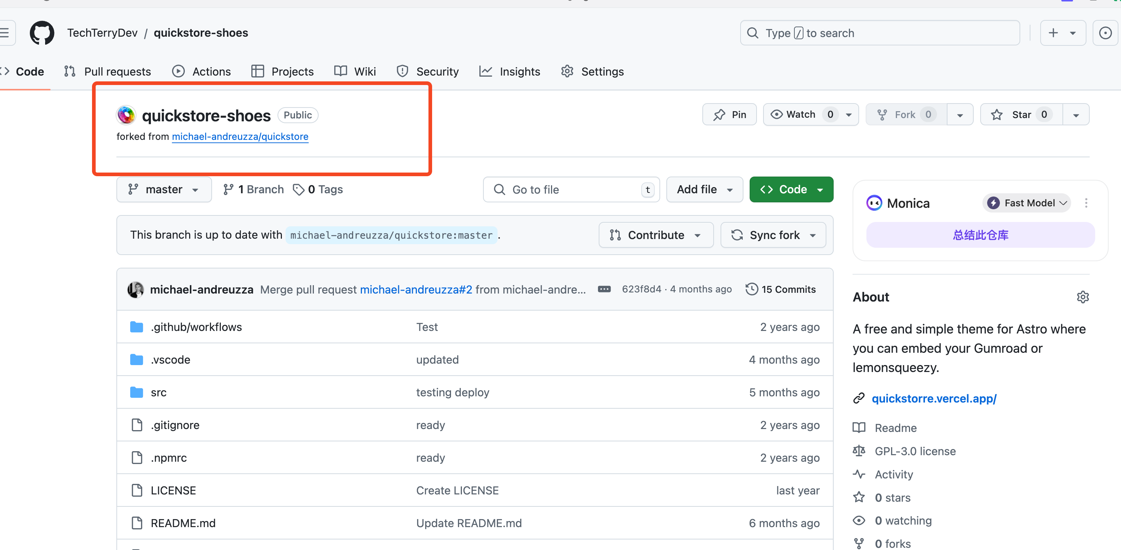The height and width of the screenshot is (550, 1121).
Task: Go to the Insights tab
Action: (x=510, y=71)
